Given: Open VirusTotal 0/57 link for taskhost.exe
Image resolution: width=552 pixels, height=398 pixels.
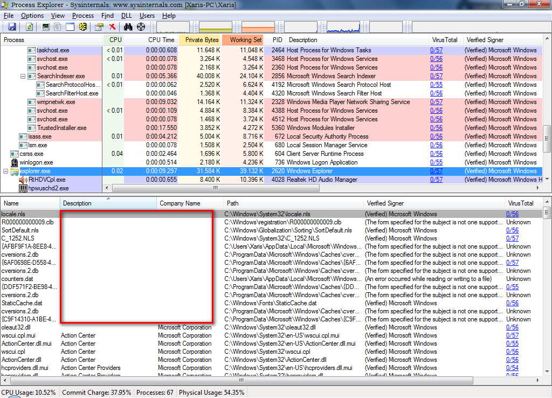Looking at the screenshot, I should tap(436, 50).
